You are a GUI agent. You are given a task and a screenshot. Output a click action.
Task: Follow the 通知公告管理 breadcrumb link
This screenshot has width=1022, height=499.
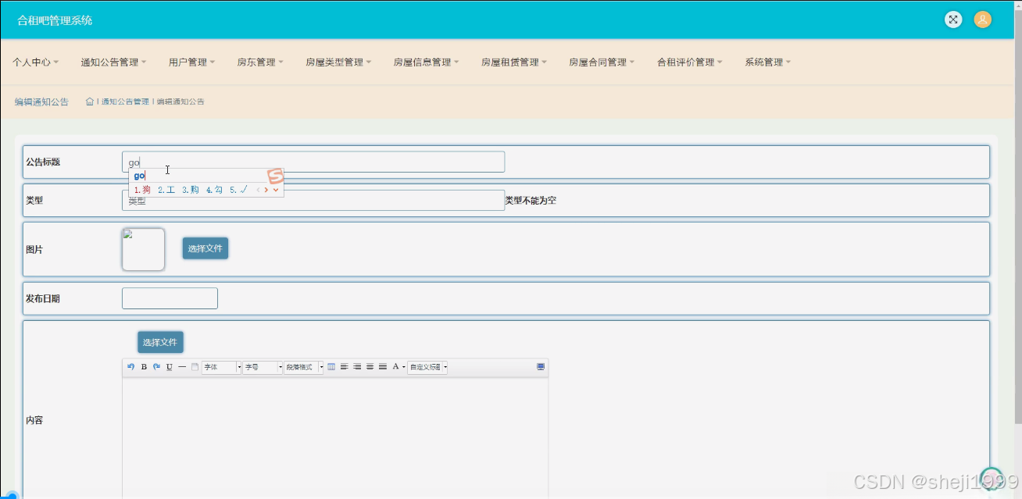click(x=125, y=102)
